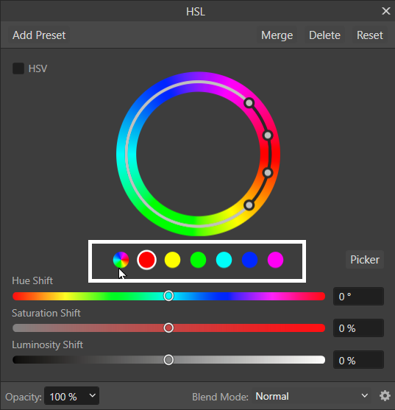Select the green color channel swatch

(198, 260)
